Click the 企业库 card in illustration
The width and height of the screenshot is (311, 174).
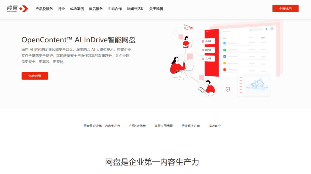(x=207, y=41)
